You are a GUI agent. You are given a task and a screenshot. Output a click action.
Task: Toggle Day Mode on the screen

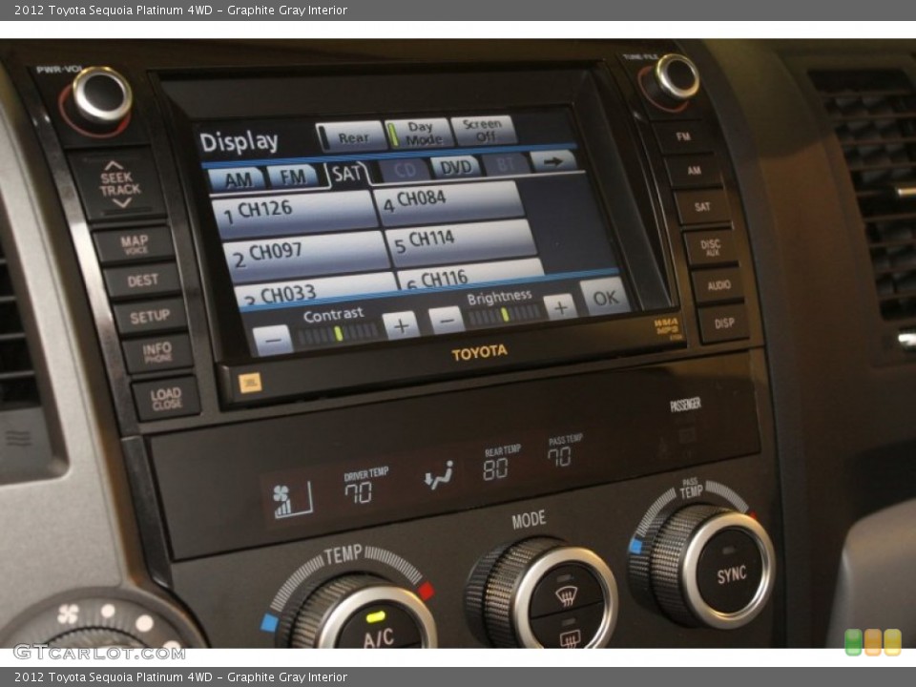click(418, 134)
